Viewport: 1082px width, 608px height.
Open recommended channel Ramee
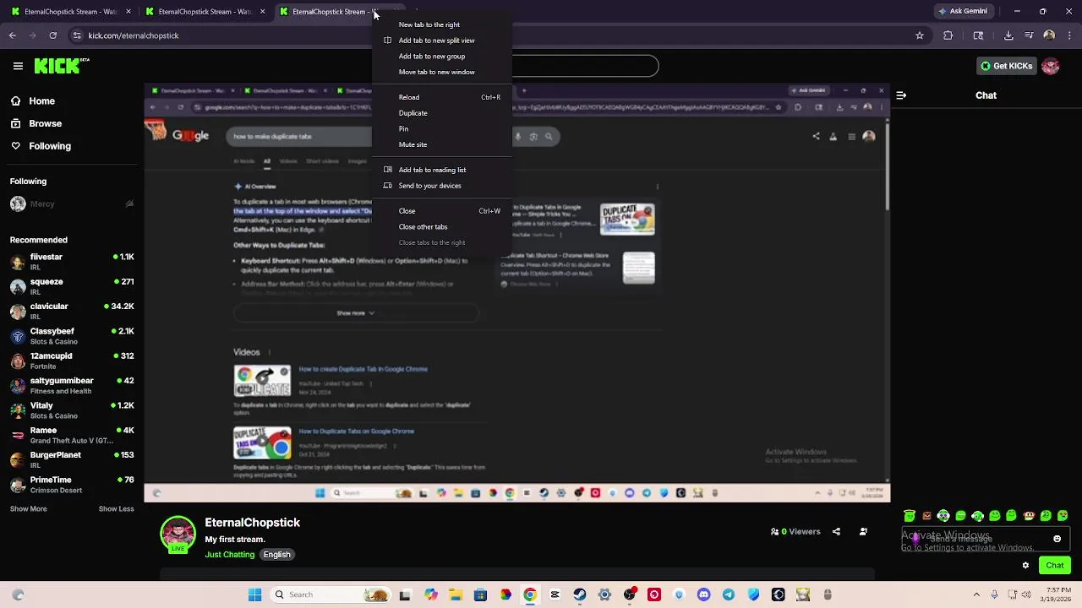71,435
